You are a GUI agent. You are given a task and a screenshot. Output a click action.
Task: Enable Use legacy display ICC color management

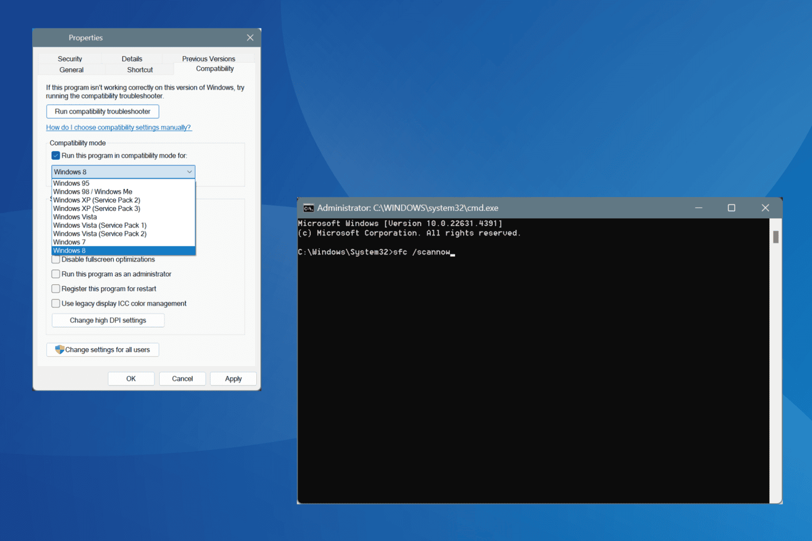(56, 304)
